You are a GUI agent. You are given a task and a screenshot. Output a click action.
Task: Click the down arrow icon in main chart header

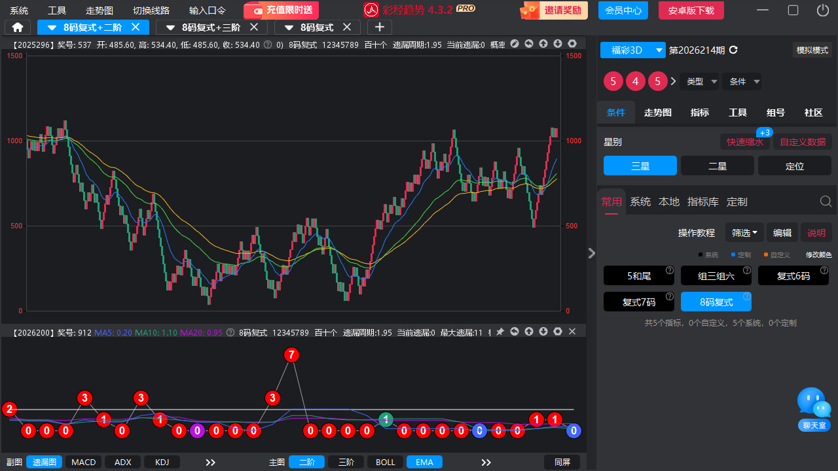558,44
